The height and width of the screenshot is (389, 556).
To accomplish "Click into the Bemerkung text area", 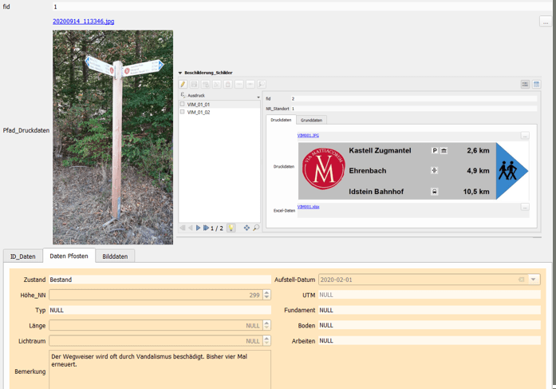I will click(160, 370).
